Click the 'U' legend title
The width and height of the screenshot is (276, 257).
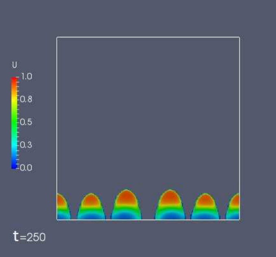click(15, 65)
